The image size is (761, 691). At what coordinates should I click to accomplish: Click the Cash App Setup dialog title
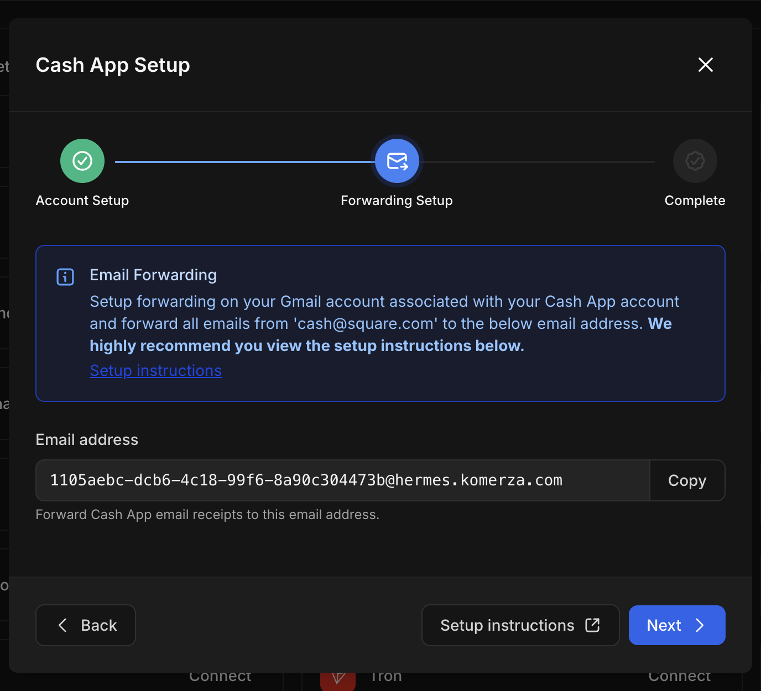(x=112, y=65)
